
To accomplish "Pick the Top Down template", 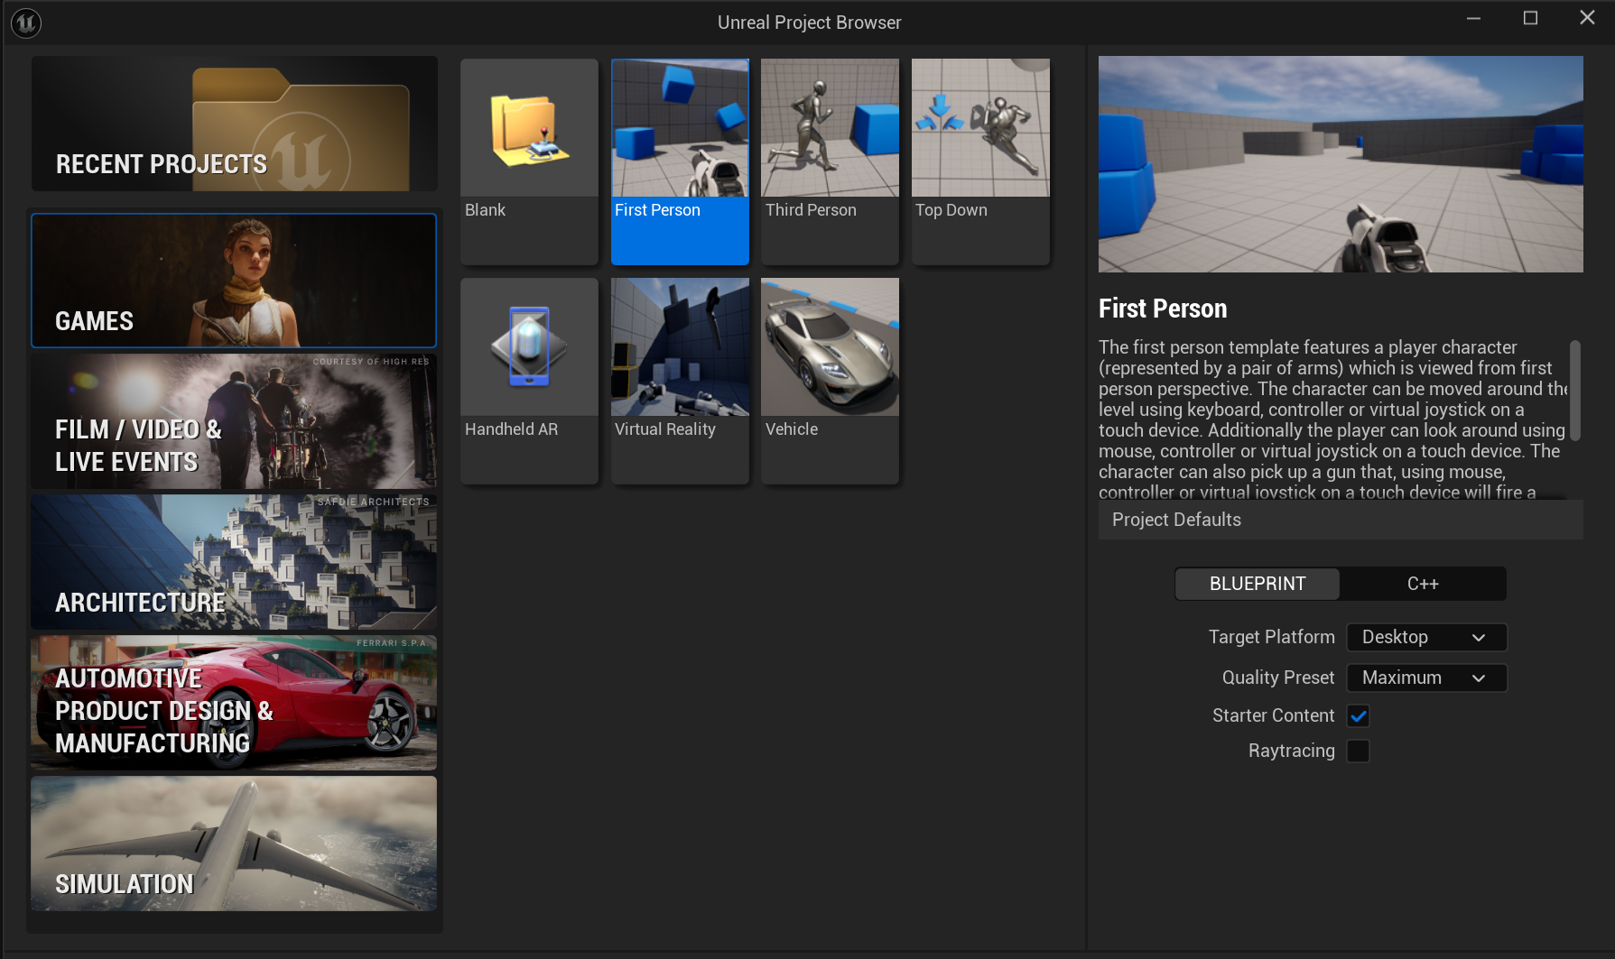I will (980, 161).
